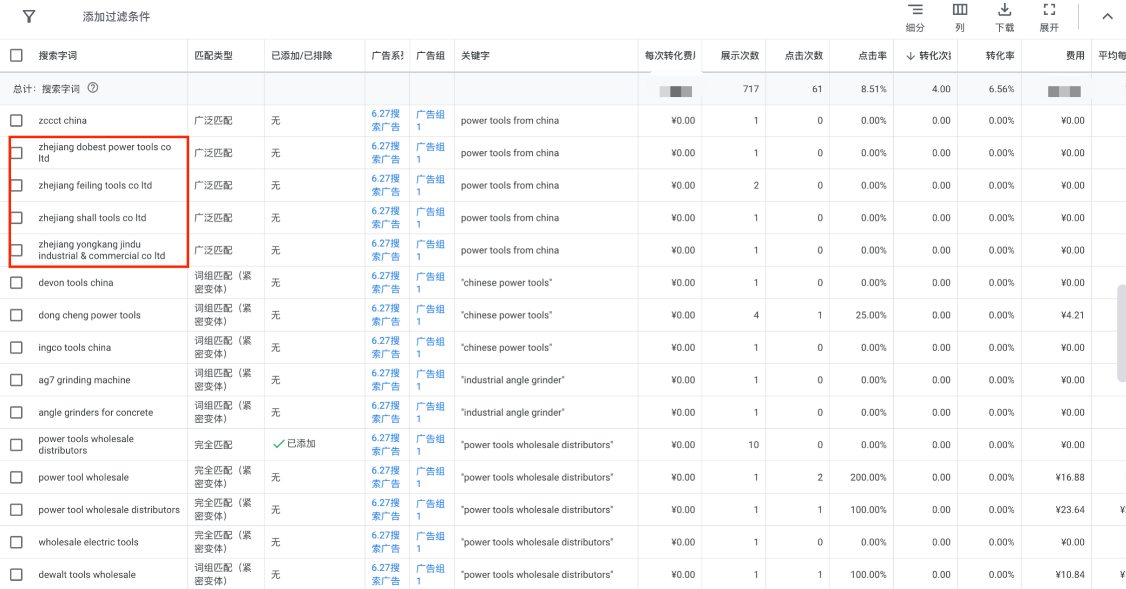This screenshot has width=1126, height=589.
Task: Click the ¥23.64 cost value
Action: tap(1070, 510)
